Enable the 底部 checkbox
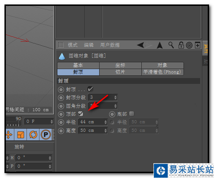The image size is (214, 178). point(131,114)
